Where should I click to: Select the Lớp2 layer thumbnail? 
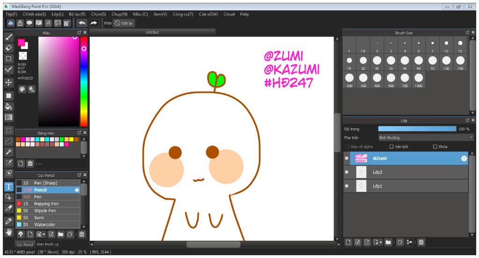(x=361, y=172)
